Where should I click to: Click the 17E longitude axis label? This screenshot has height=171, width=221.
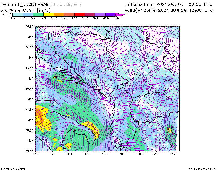pos(70,154)
